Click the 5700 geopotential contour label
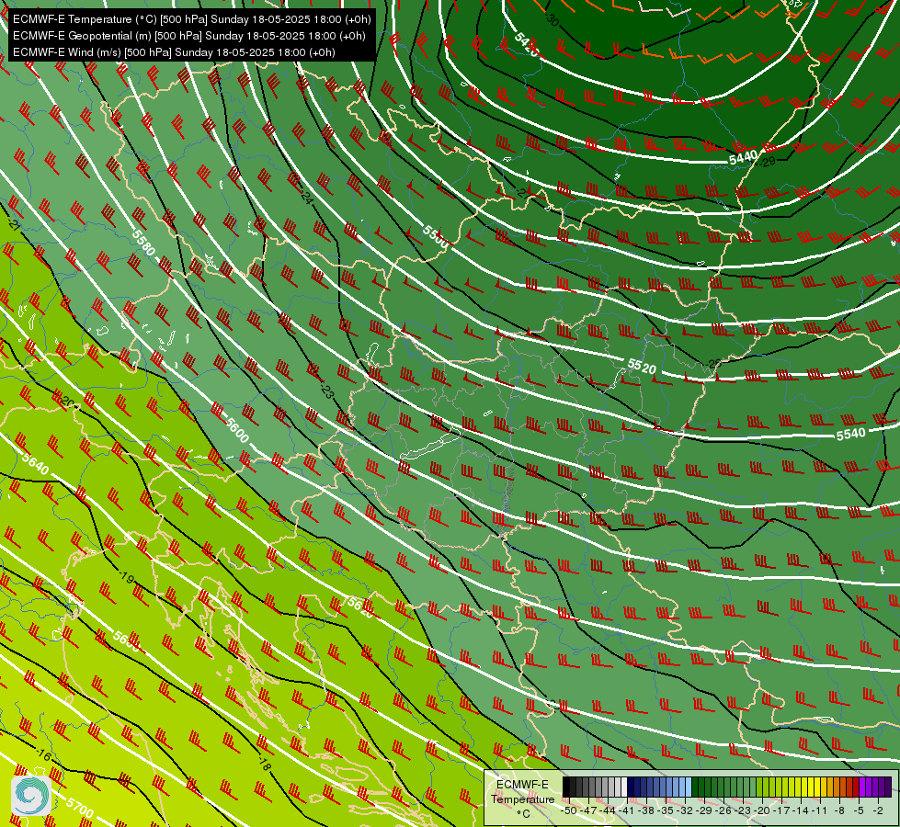The width and height of the screenshot is (900, 827). pyautogui.click(x=79, y=808)
